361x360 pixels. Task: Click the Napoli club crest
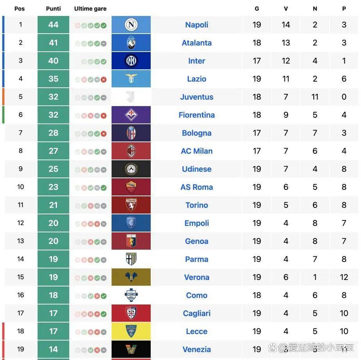131,24
